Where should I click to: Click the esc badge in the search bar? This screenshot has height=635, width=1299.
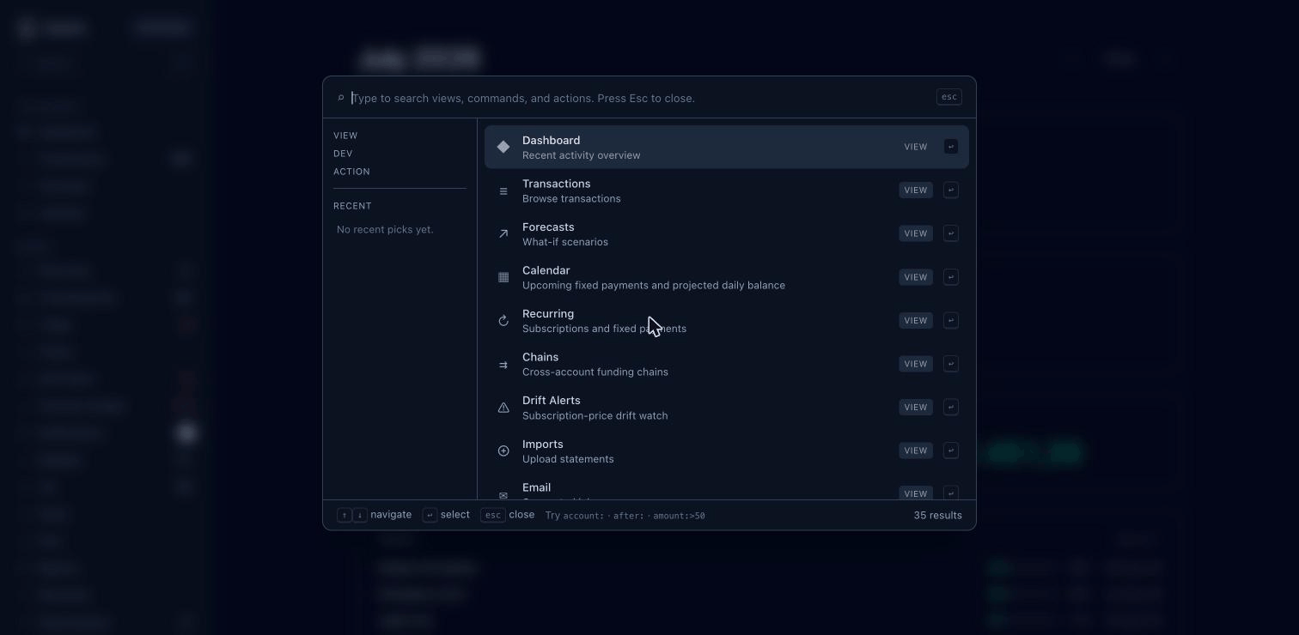pos(949,97)
